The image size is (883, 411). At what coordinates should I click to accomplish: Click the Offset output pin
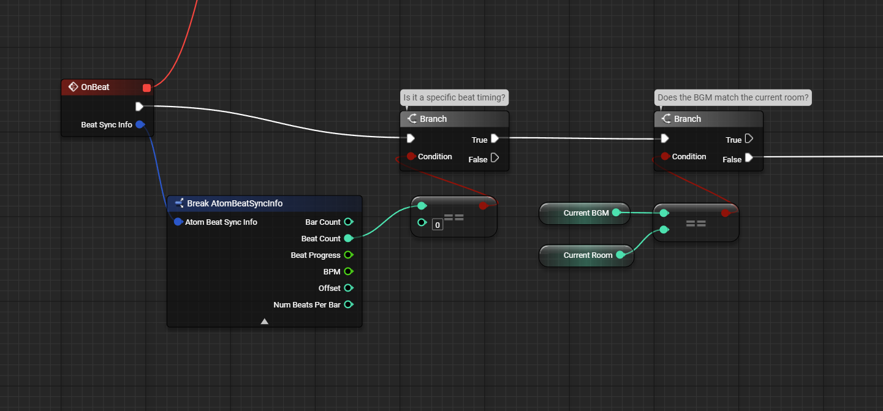click(348, 288)
